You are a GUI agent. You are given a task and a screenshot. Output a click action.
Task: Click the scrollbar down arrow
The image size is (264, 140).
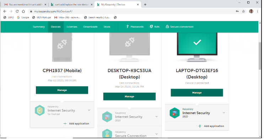260,137
